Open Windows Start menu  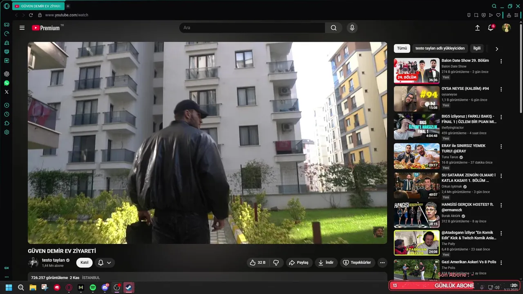point(9,287)
